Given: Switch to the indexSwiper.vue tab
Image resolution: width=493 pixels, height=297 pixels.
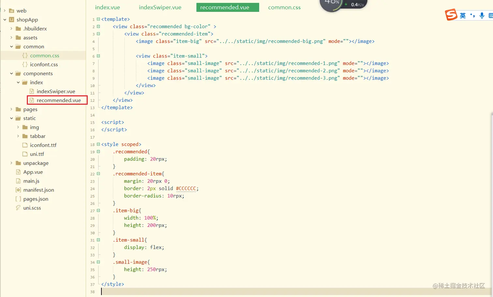Looking at the screenshot, I should pos(160,7).
